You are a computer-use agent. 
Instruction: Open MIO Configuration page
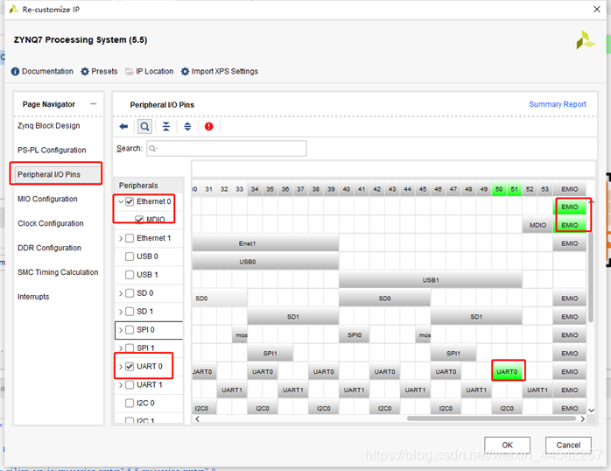coord(47,199)
